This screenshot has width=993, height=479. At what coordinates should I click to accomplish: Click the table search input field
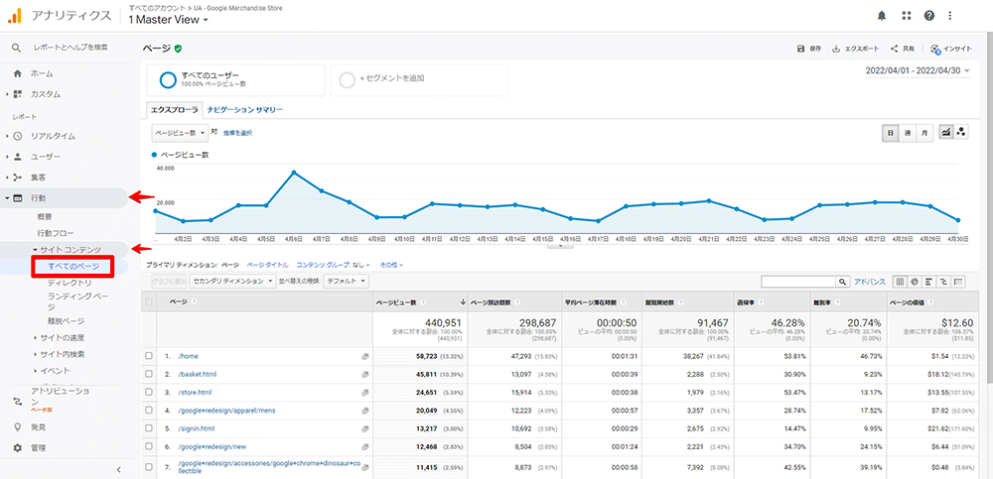pyautogui.click(x=798, y=281)
